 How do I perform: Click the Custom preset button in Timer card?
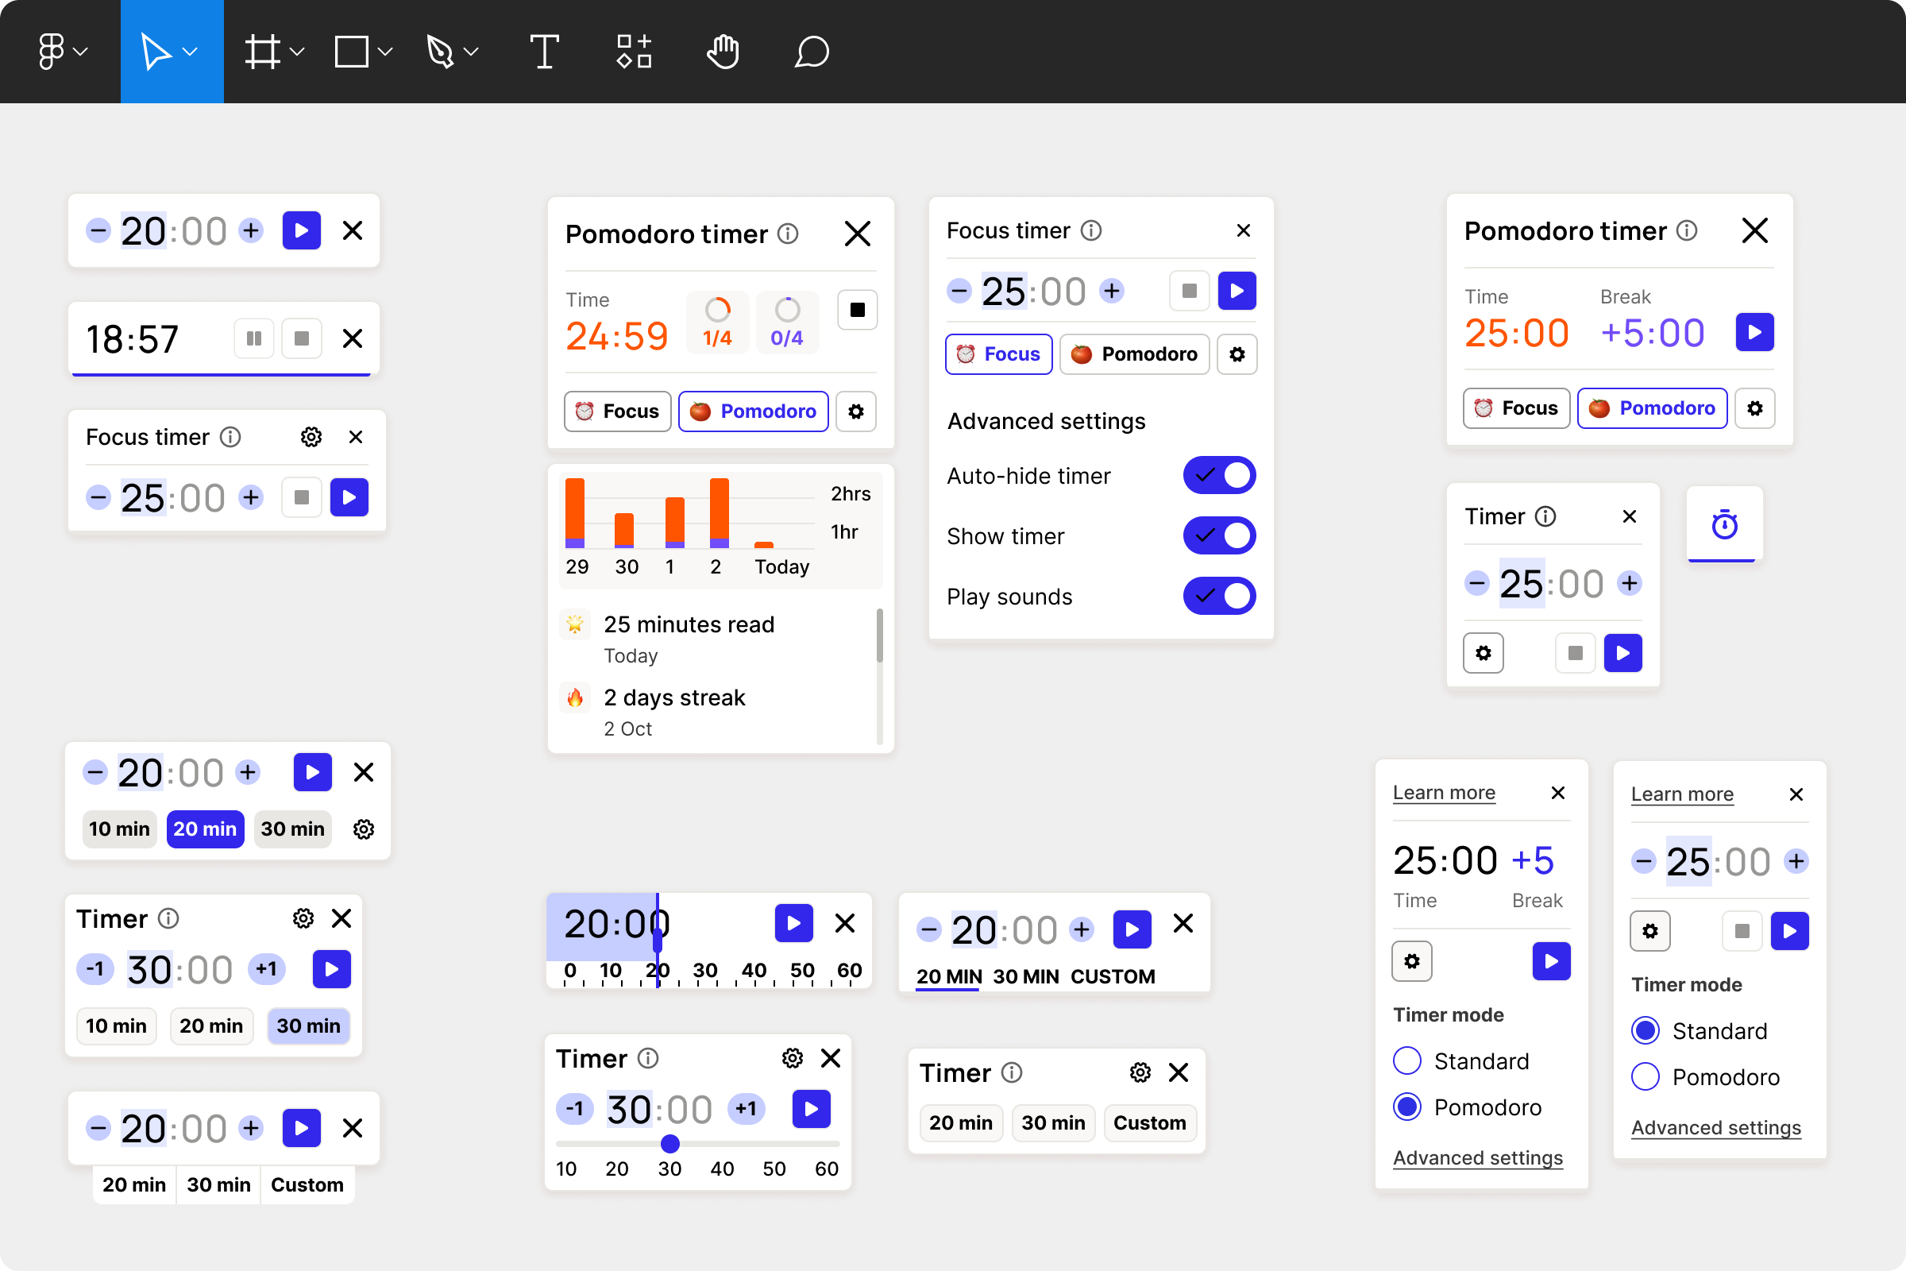pyautogui.click(x=1149, y=1123)
